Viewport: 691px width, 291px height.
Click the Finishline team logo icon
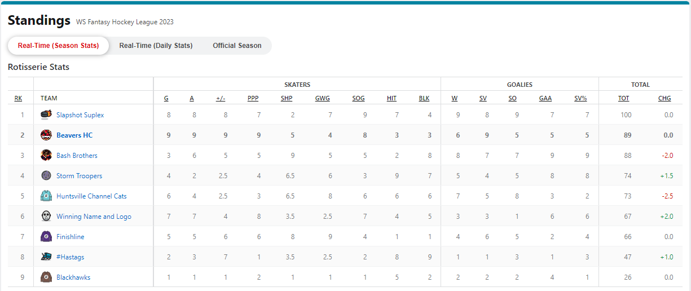[46, 237]
